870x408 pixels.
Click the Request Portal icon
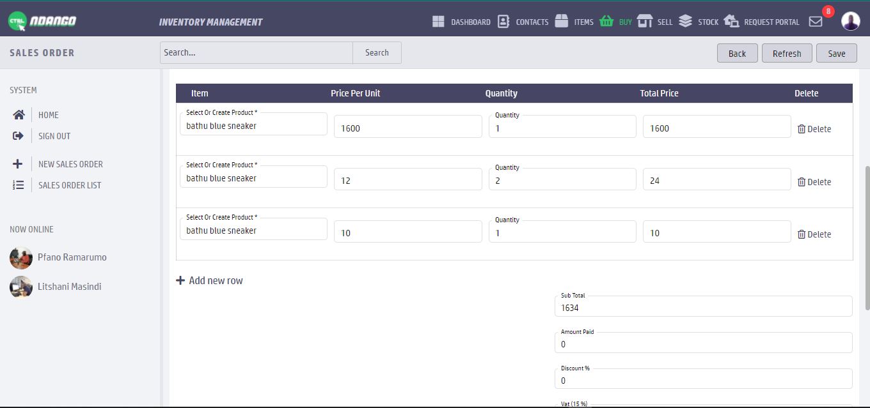click(731, 22)
